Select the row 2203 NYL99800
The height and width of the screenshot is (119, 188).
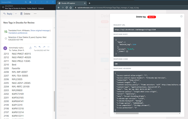point(13,90)
